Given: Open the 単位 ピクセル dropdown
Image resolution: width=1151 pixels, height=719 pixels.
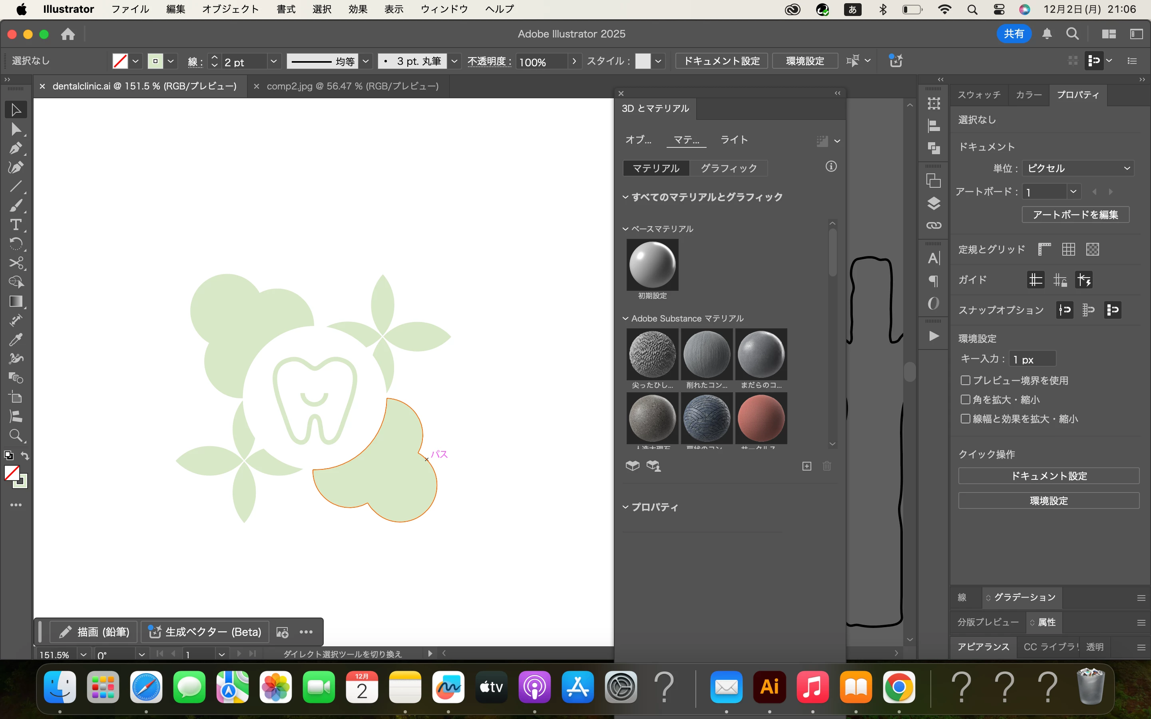Looking at the screenshot, I should (x=1078, y=168).
